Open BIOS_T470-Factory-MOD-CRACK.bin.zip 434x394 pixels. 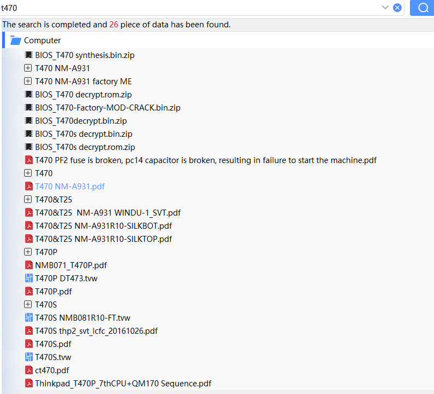pyautogui.click(x=107, y=108)
